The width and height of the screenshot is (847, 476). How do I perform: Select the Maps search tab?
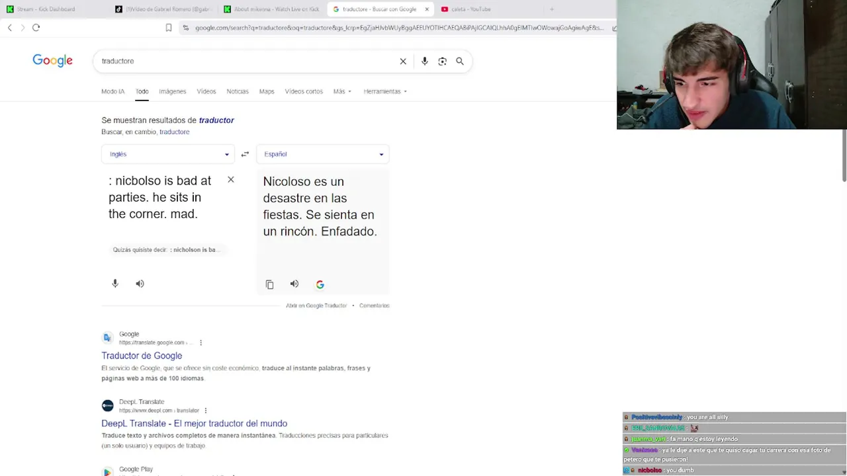tap(267, 91)
